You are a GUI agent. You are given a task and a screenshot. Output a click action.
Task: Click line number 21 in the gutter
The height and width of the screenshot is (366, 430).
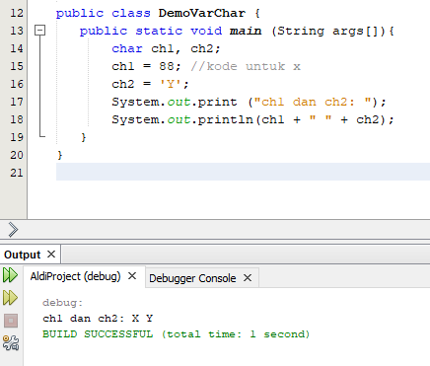tap(17, 173)
